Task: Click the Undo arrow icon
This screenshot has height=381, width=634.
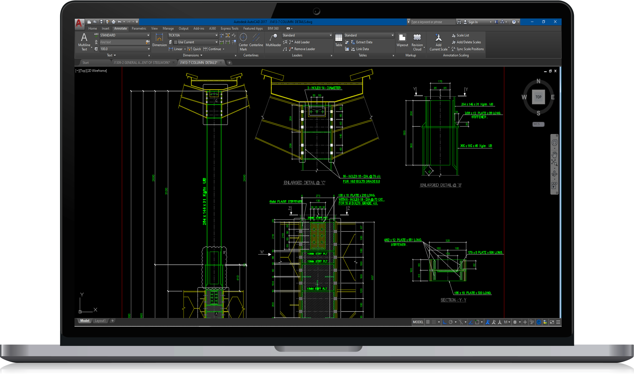Action: [120, 22]
